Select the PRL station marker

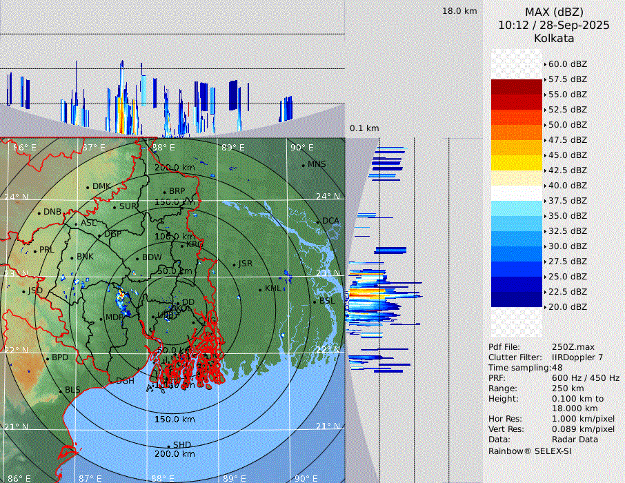34,250
